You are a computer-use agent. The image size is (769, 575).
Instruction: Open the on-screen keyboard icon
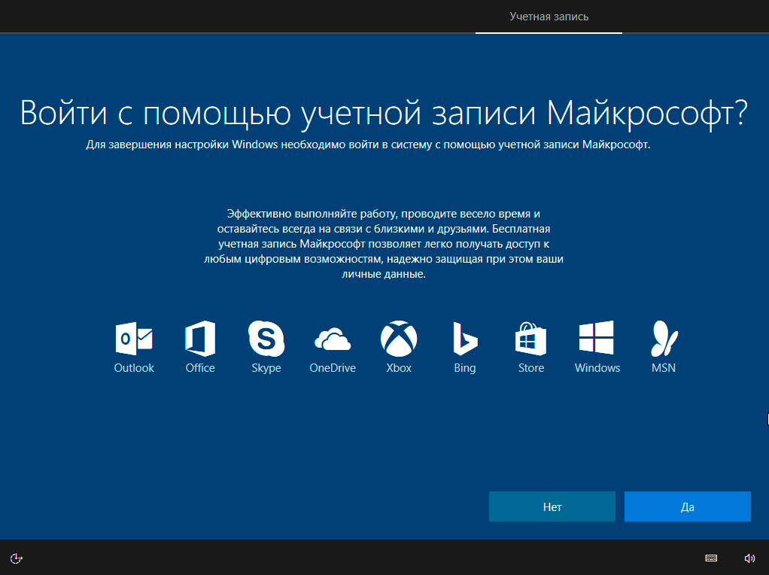[711, 558]
